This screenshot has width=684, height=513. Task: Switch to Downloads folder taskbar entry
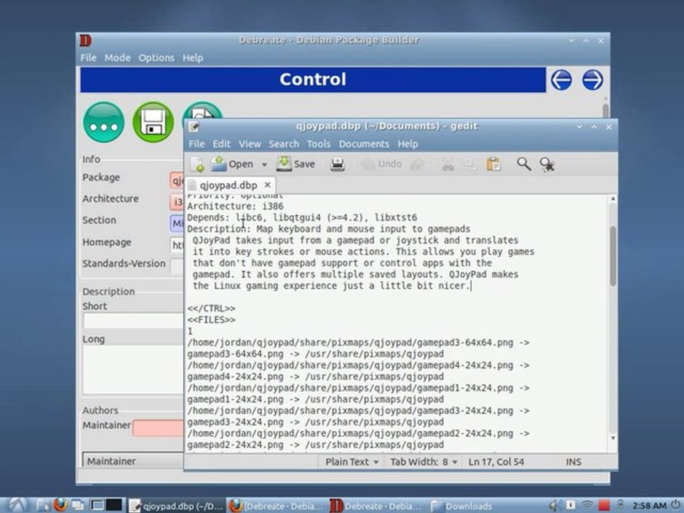(x=462, y=506)
